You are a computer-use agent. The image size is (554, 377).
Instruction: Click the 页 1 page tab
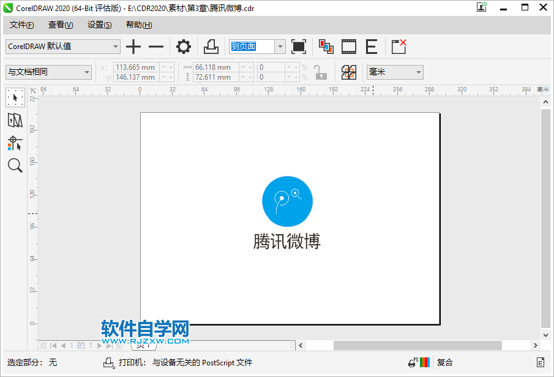(x=141, y=346)
